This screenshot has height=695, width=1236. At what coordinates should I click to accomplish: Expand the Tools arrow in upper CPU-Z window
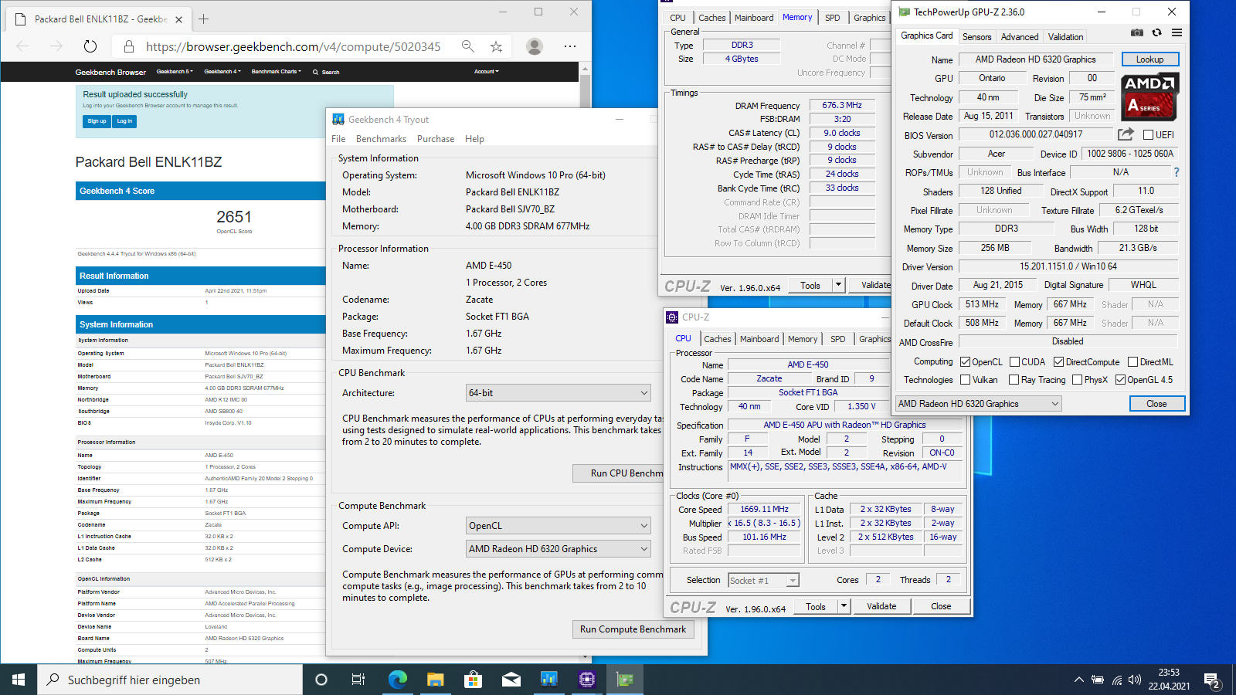(838, 285)
